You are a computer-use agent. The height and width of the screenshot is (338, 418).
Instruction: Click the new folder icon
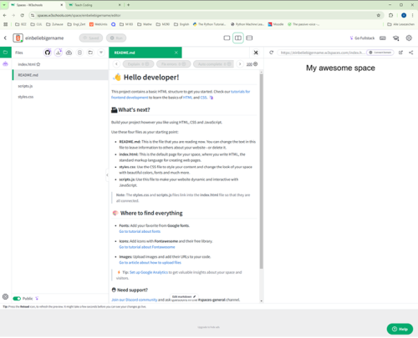tap(90, 53)
